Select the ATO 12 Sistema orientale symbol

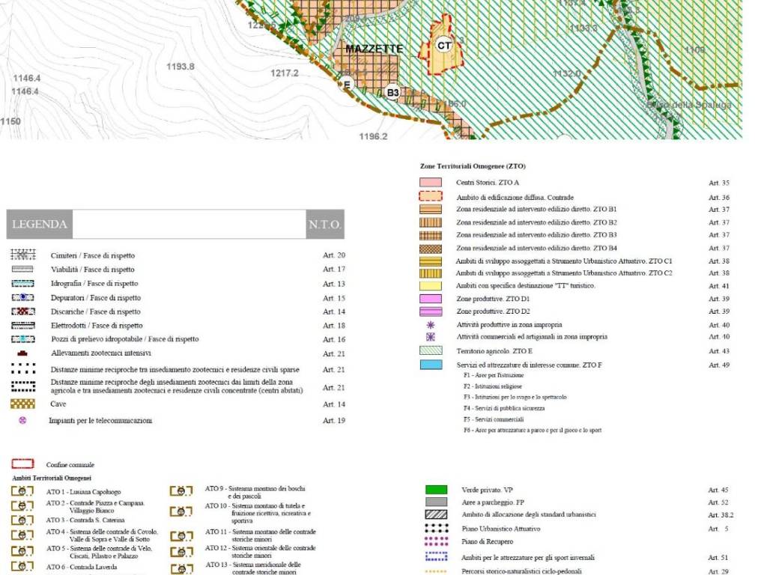pyautogui.click(x=181, y=552)
